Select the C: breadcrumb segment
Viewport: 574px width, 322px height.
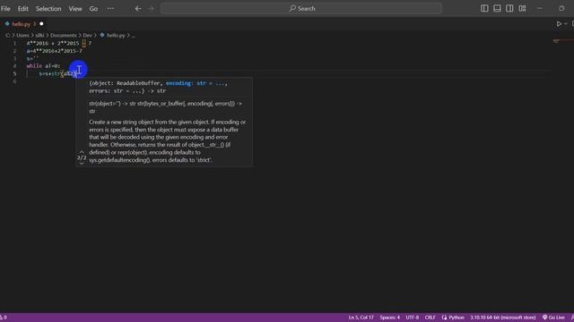click(x=8, y=36)
